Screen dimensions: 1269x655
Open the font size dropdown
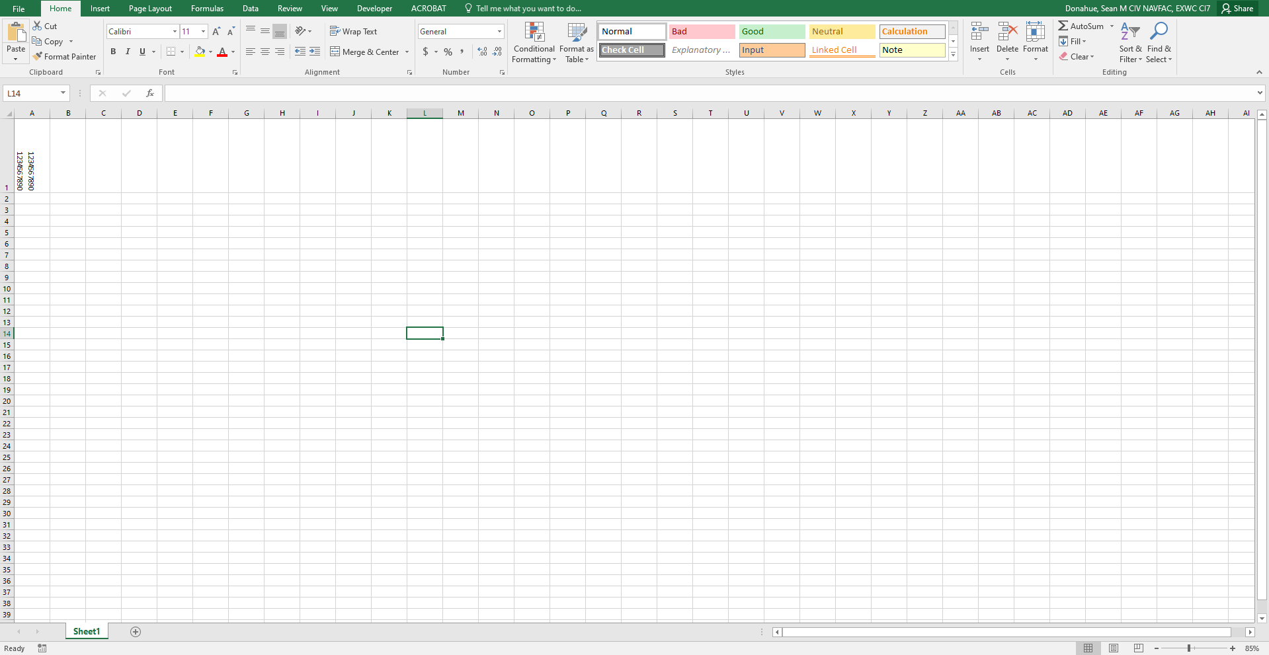point(203,31)
